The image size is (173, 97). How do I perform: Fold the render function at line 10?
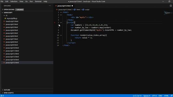pos(61,35)
